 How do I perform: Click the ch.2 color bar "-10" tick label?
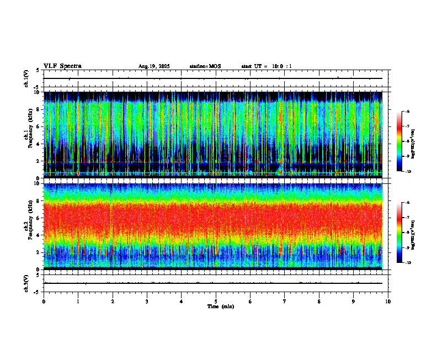click(x=408, y=263)
